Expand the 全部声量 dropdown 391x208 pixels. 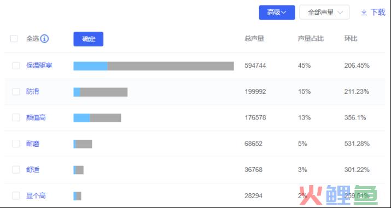click(324, 13)
